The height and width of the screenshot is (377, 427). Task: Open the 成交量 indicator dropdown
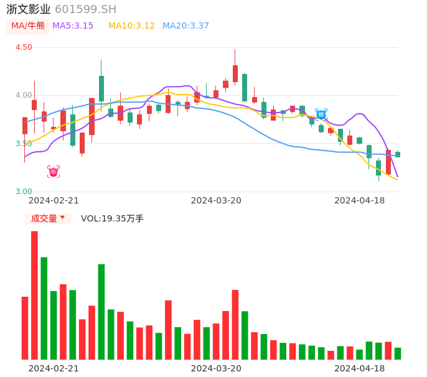point(48,218)
